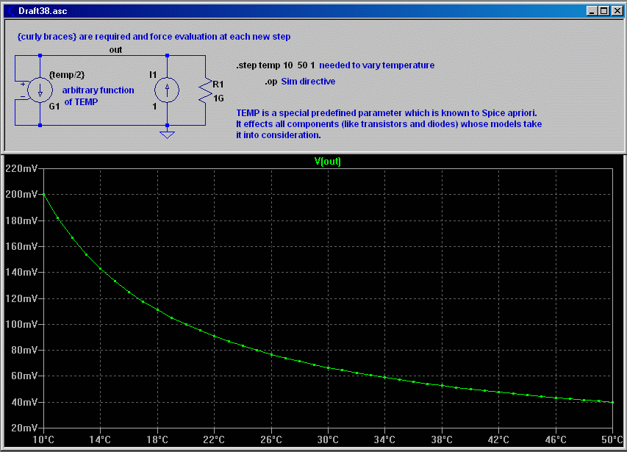Click the 38°C x-axis label
627x452 pixels.
442,440
